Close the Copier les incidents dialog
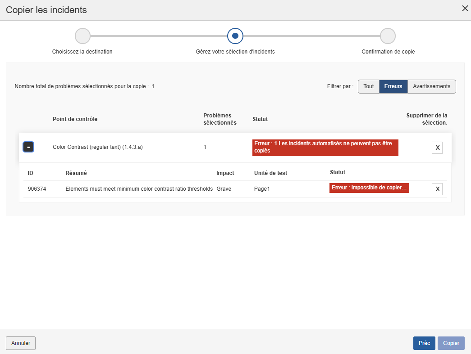The width and height of the screenshot is (471, 354). (465, 9)
